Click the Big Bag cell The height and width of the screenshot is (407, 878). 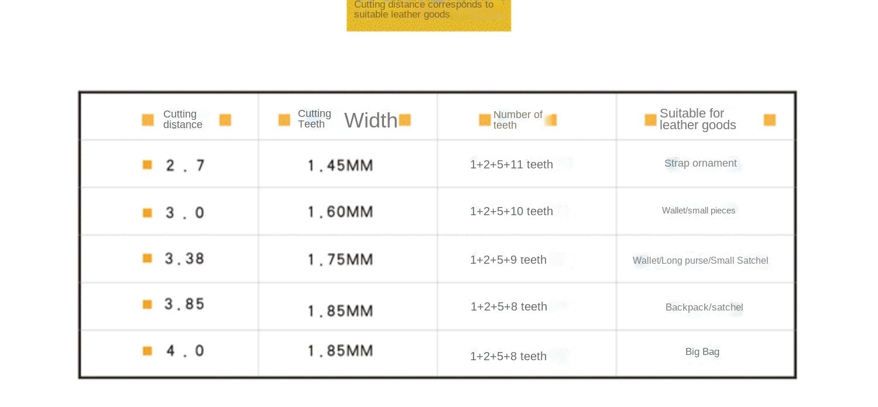pos(702,351)
